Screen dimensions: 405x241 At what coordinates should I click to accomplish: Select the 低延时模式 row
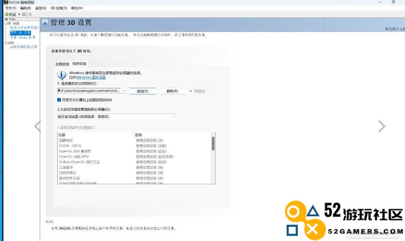(134, 173)
